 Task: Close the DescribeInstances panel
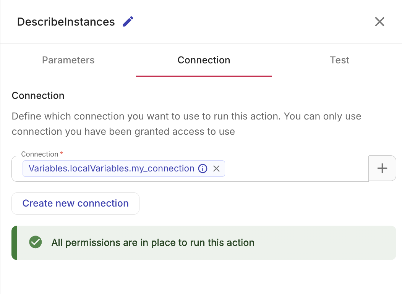[379, 22]
